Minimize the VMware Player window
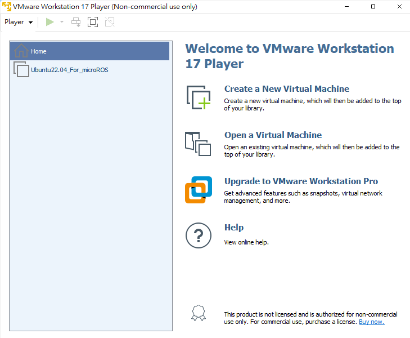Image resolution: width=410 pixels, height=338 pixels. point(346,7)
